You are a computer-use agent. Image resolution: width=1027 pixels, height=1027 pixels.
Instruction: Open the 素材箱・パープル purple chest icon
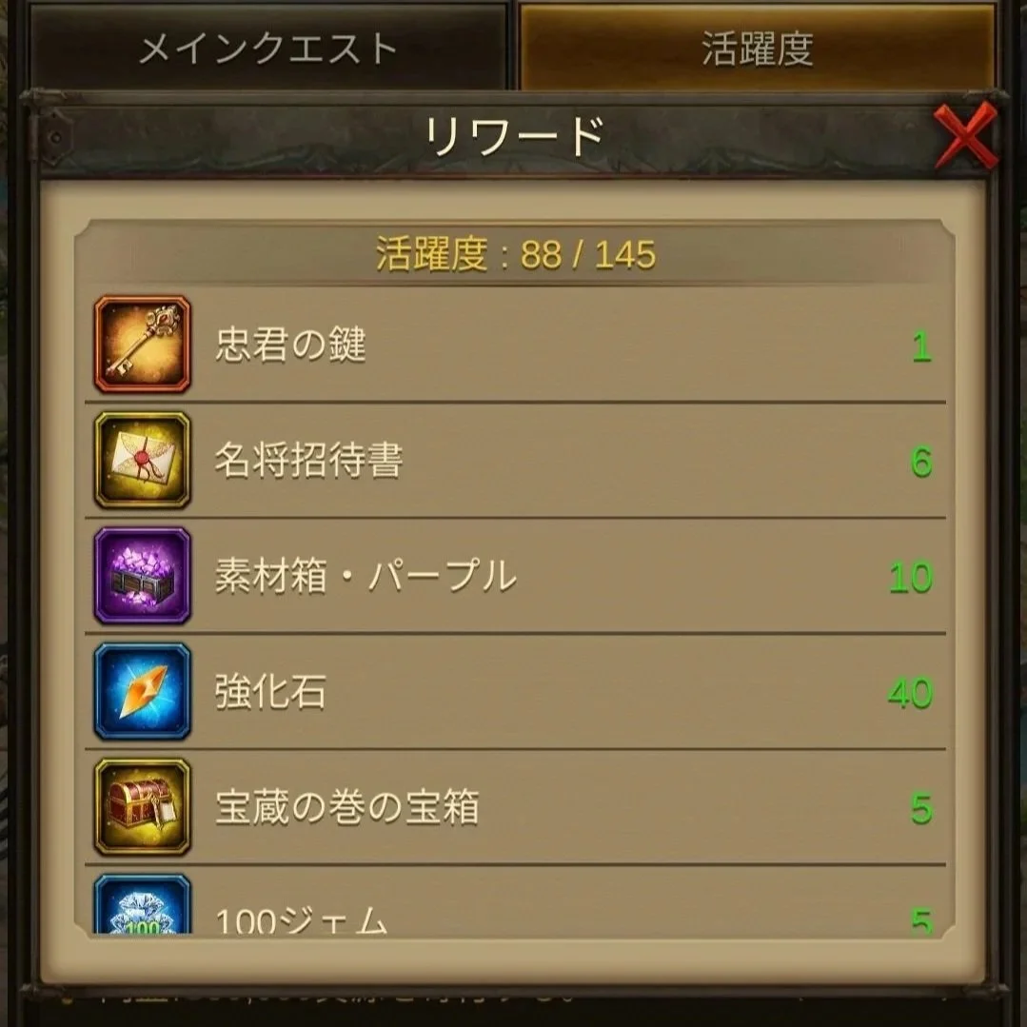142,577
